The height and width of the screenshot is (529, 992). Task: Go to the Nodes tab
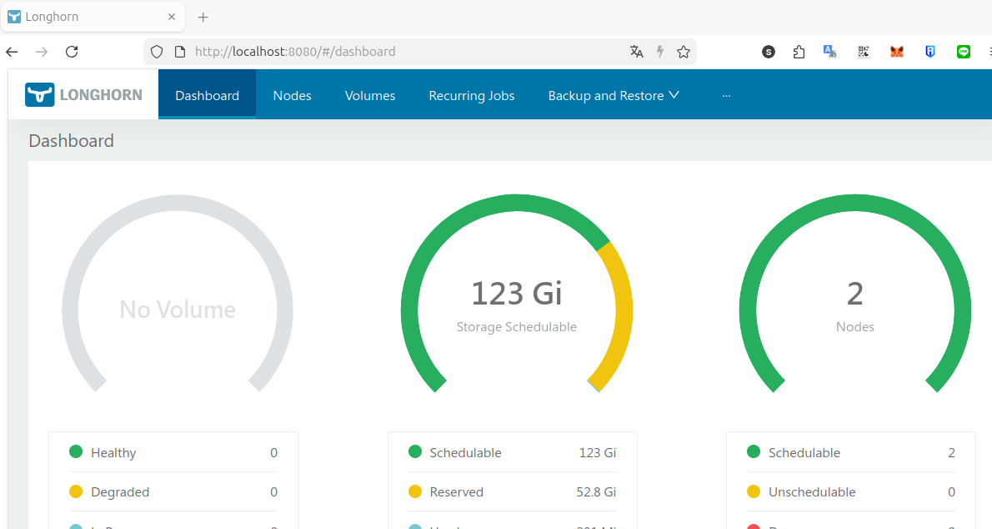pyautogui.click(x=292, y=95)
